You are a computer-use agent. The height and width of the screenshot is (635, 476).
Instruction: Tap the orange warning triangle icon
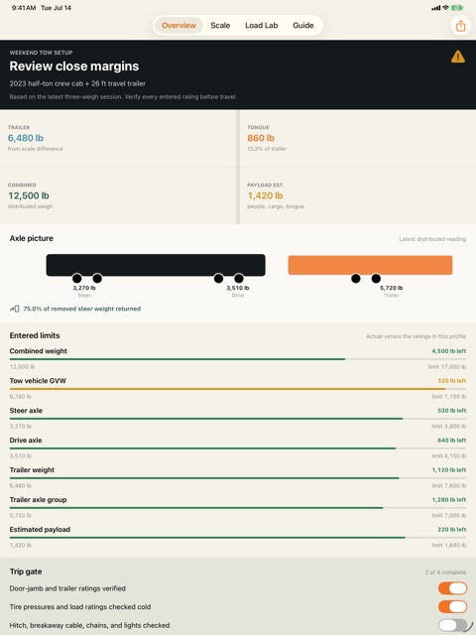(458, 57)
